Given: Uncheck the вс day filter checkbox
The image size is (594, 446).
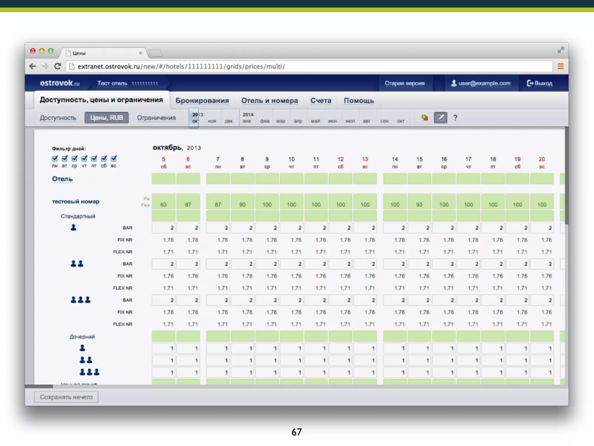Looking at the screenshot, I should tap(114, 159).
